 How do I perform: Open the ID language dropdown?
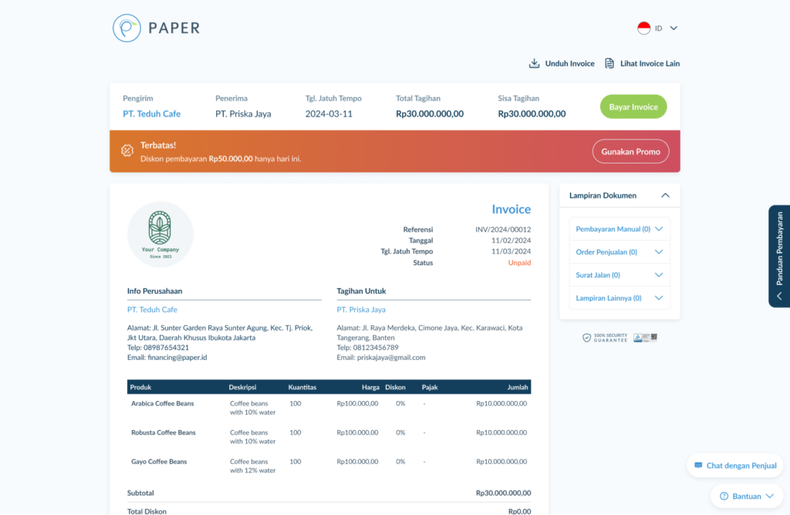tap(673, 28)
